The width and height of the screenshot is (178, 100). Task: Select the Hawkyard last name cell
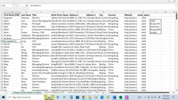[26, 35]
